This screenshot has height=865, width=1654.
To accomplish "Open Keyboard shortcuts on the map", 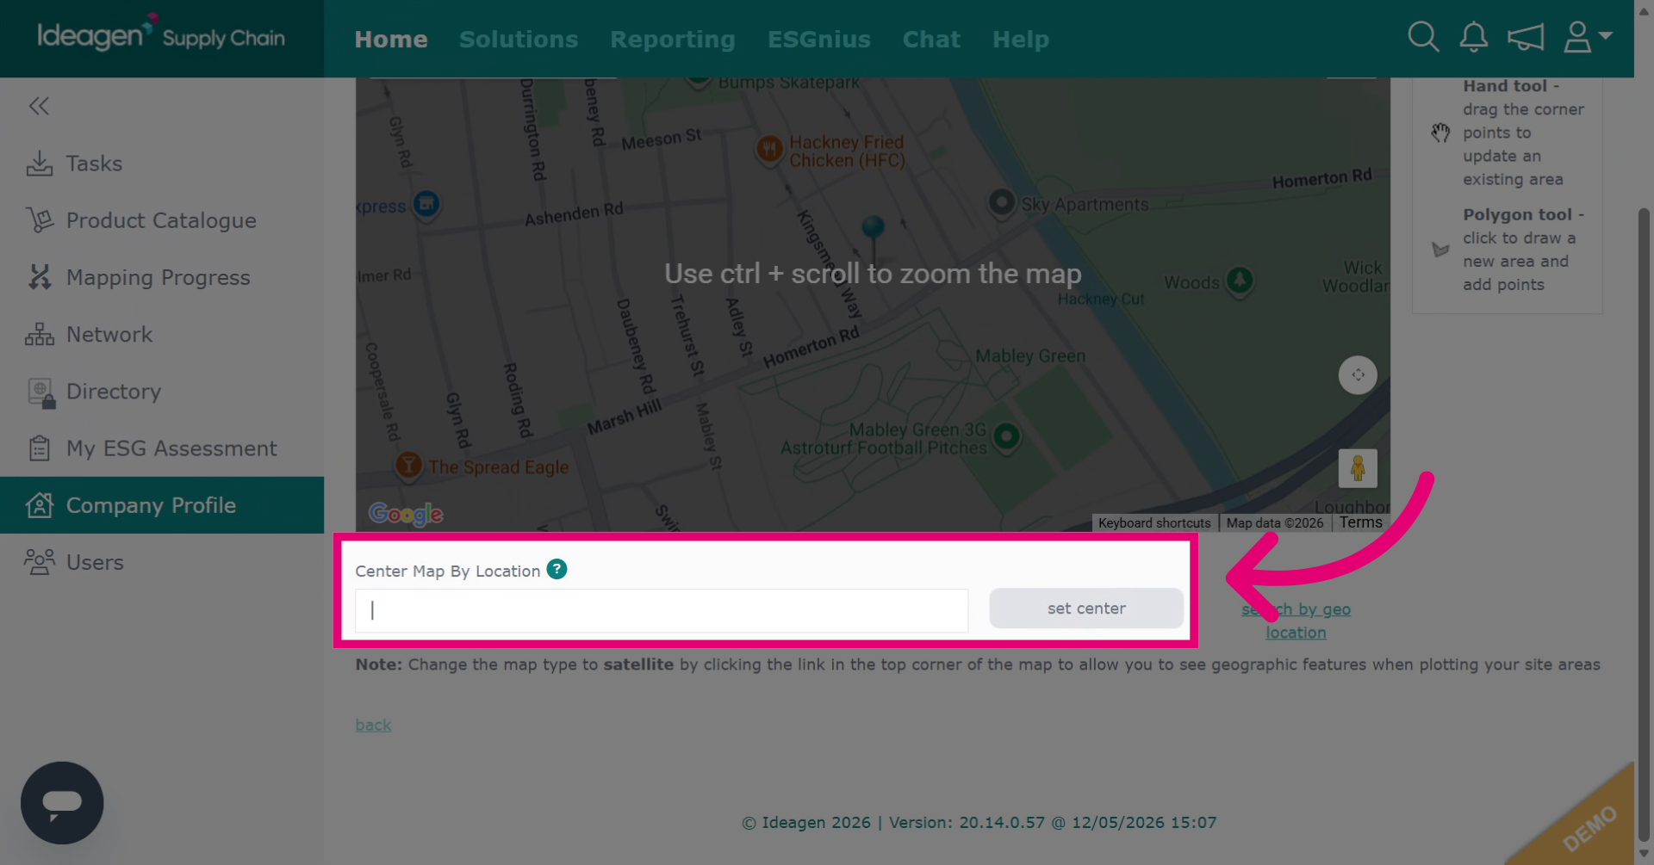I will click(x=1154, y=523).
